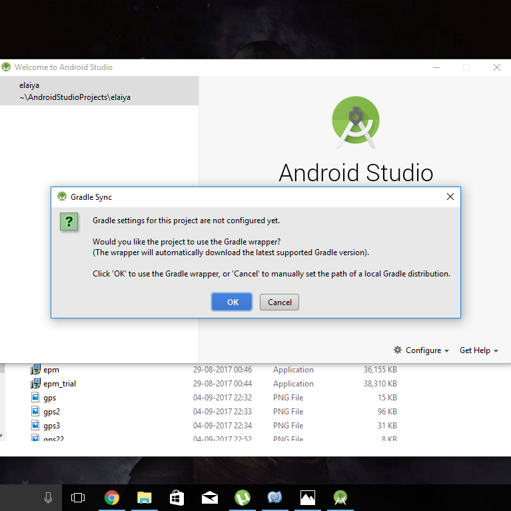Click the PNG File type of gps2
Screen dimensions: 511x511
tap(288, 412)
